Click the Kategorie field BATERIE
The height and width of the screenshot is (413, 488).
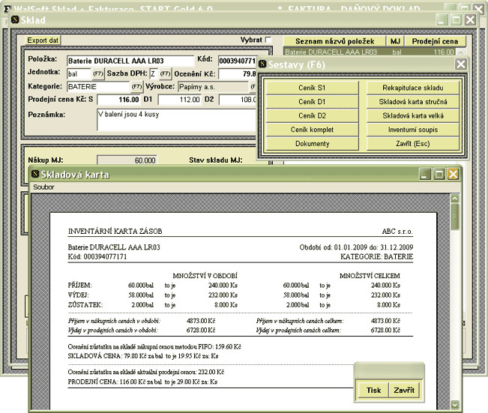click(x=98, y=87)
